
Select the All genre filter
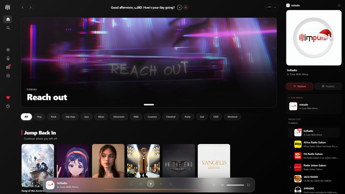pyautogui.click(x=26, y=117)
